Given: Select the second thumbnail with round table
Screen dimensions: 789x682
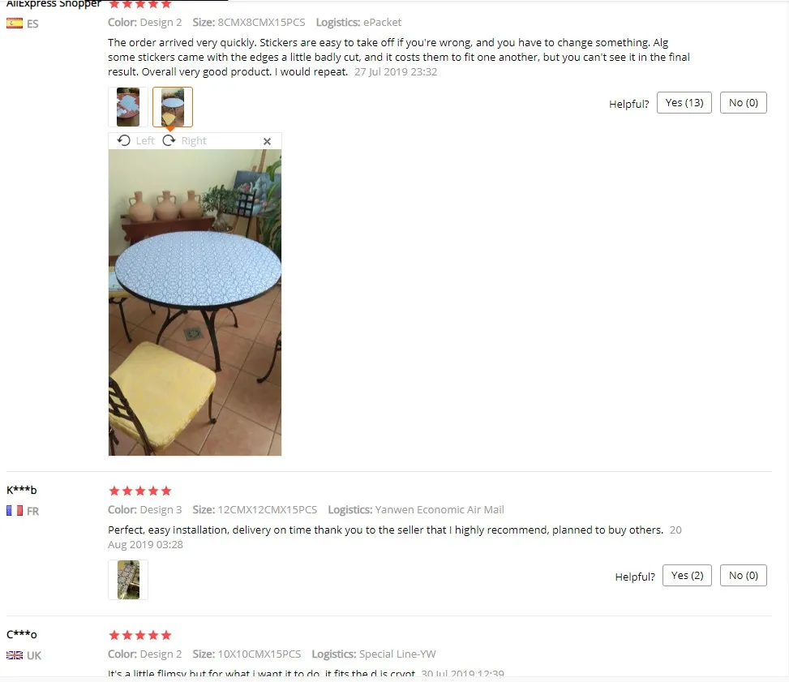Looking at the screenshot, I should [173, 107].
